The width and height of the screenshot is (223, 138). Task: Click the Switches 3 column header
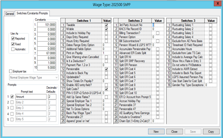point(188,21)
